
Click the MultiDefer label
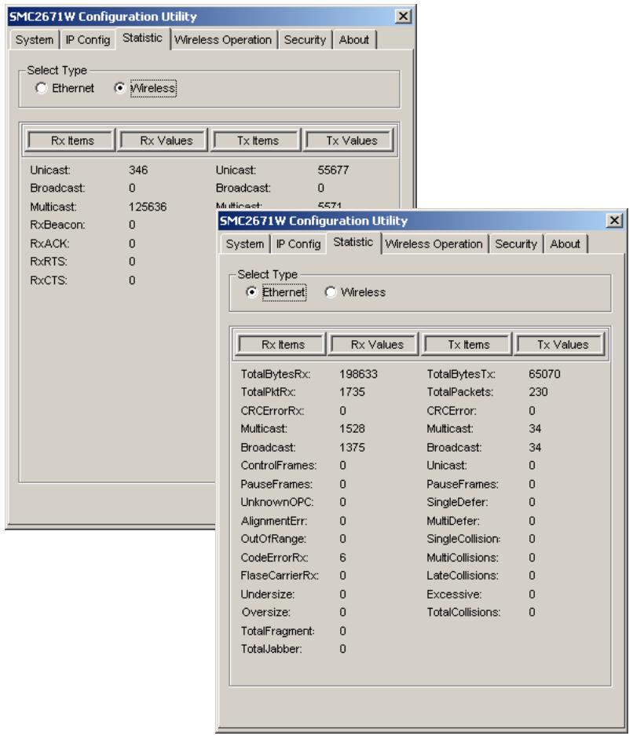(453, 521)
